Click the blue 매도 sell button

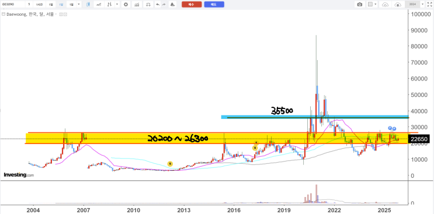(214, 5)
